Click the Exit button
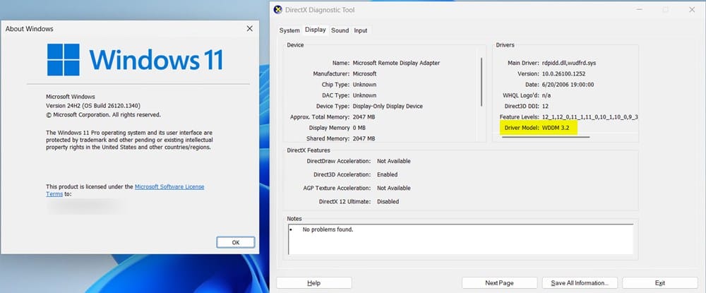The height and width of the screenshot is (293, 706). (x=660, y=282)
